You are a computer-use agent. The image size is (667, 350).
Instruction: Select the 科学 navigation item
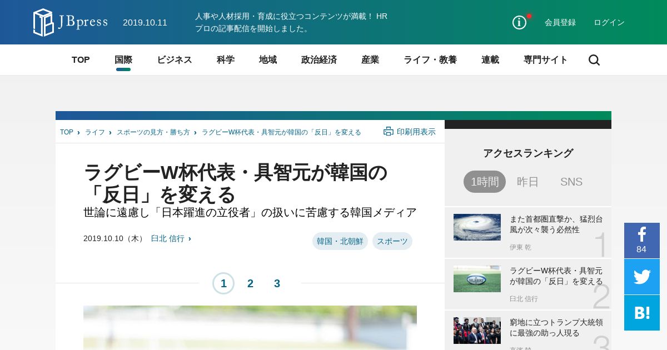click(x=226, y=60)
